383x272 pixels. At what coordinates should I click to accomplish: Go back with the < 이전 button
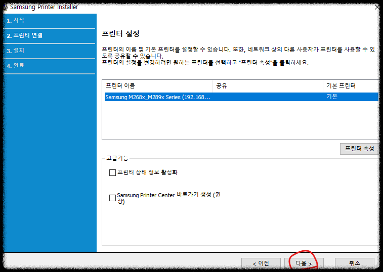(261, 263)
